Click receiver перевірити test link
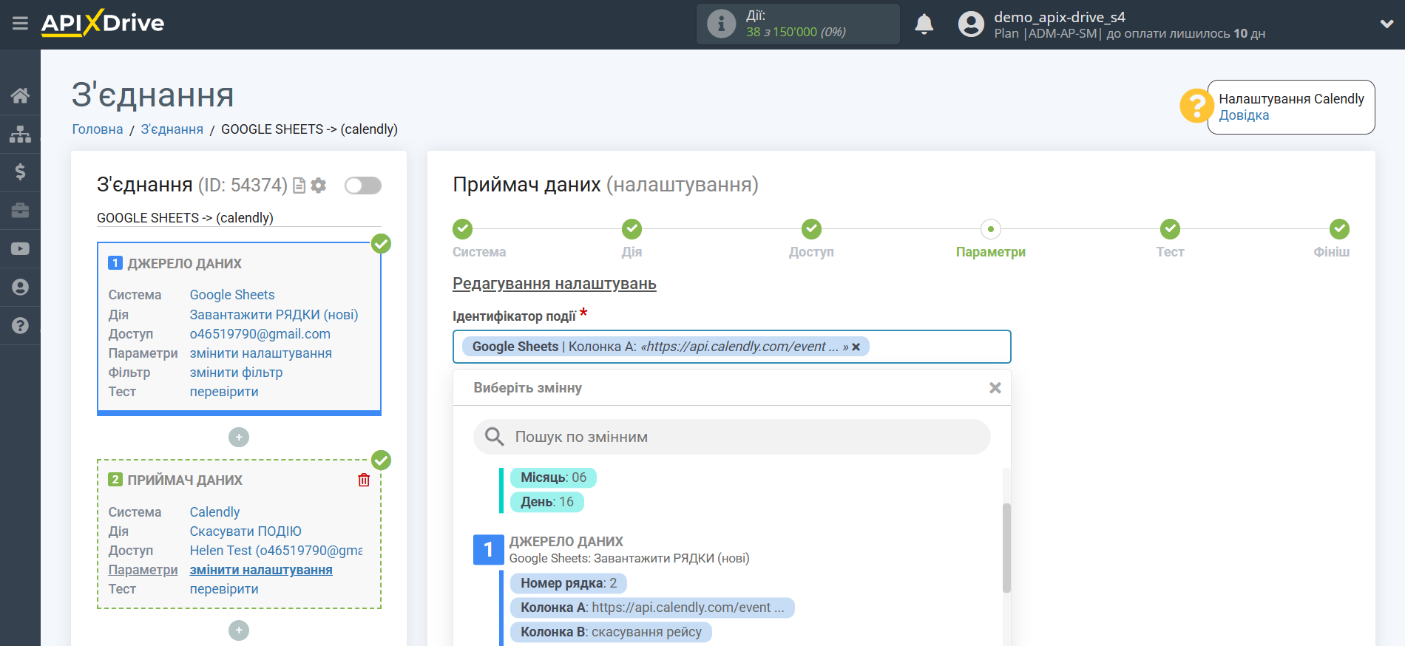 224,589
